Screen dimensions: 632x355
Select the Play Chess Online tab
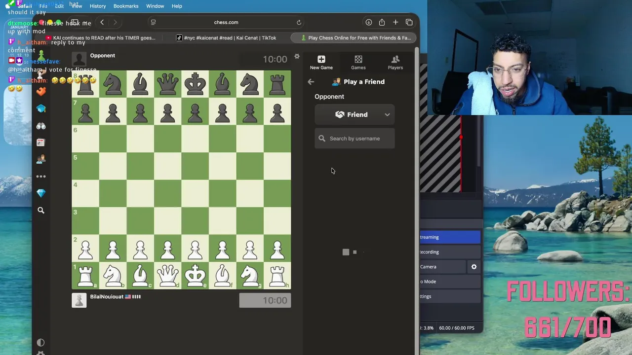(x=355, y=37)
